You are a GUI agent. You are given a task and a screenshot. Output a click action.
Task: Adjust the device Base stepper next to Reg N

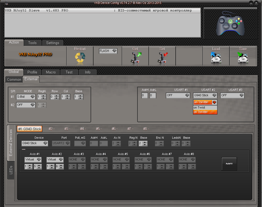pyautogui.click(x=143, y=143)
